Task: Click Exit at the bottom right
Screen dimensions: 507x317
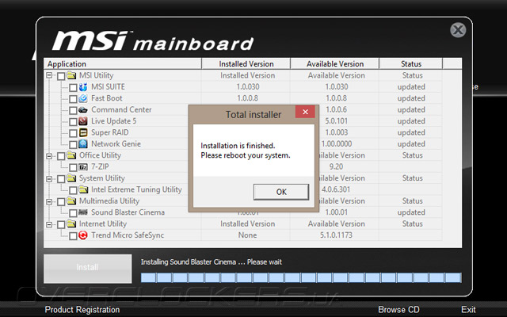Action: tap(468, 310)
